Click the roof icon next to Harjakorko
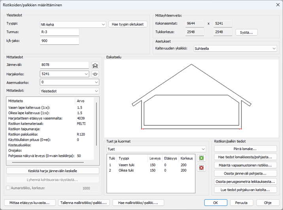The image size is (283, 210). click(95, 74)
